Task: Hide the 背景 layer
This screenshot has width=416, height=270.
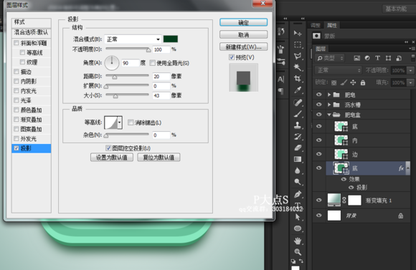Action: 319,216
